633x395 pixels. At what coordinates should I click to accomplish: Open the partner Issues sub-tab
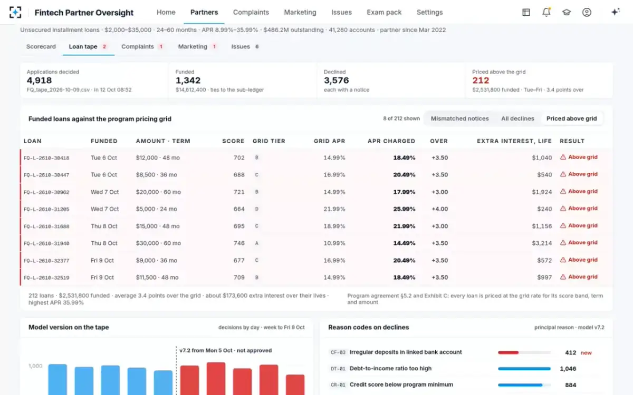245,46
